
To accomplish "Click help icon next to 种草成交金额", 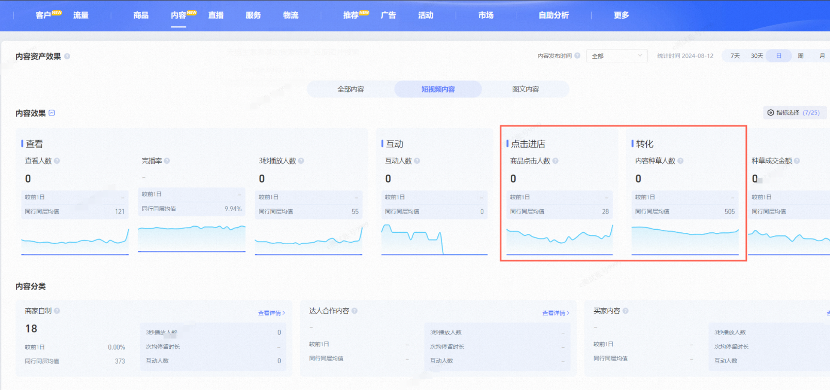I will click(x=797, y=161).
